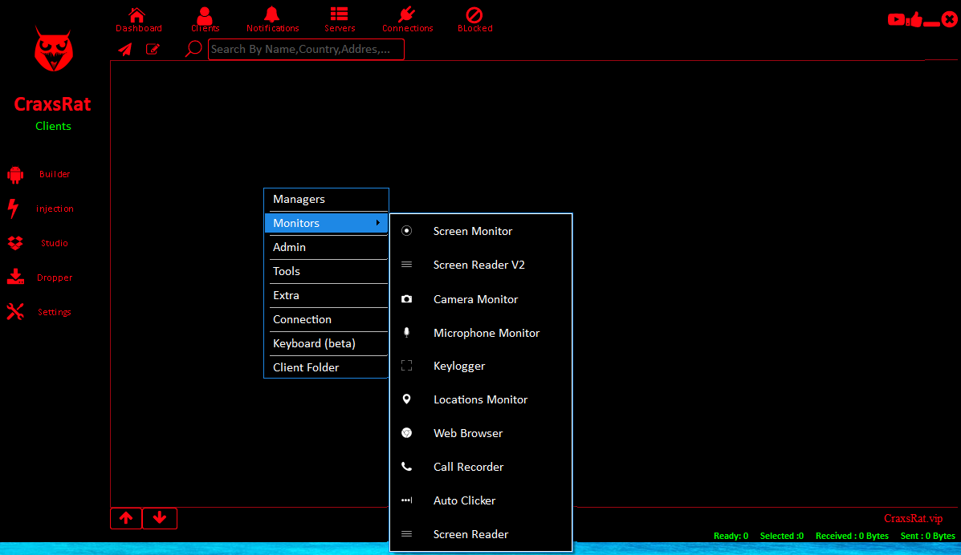Viewport: 961px width, 555px height.
Task: Select Keyboard (beta) menu entry
Action: tap(326, 343)
